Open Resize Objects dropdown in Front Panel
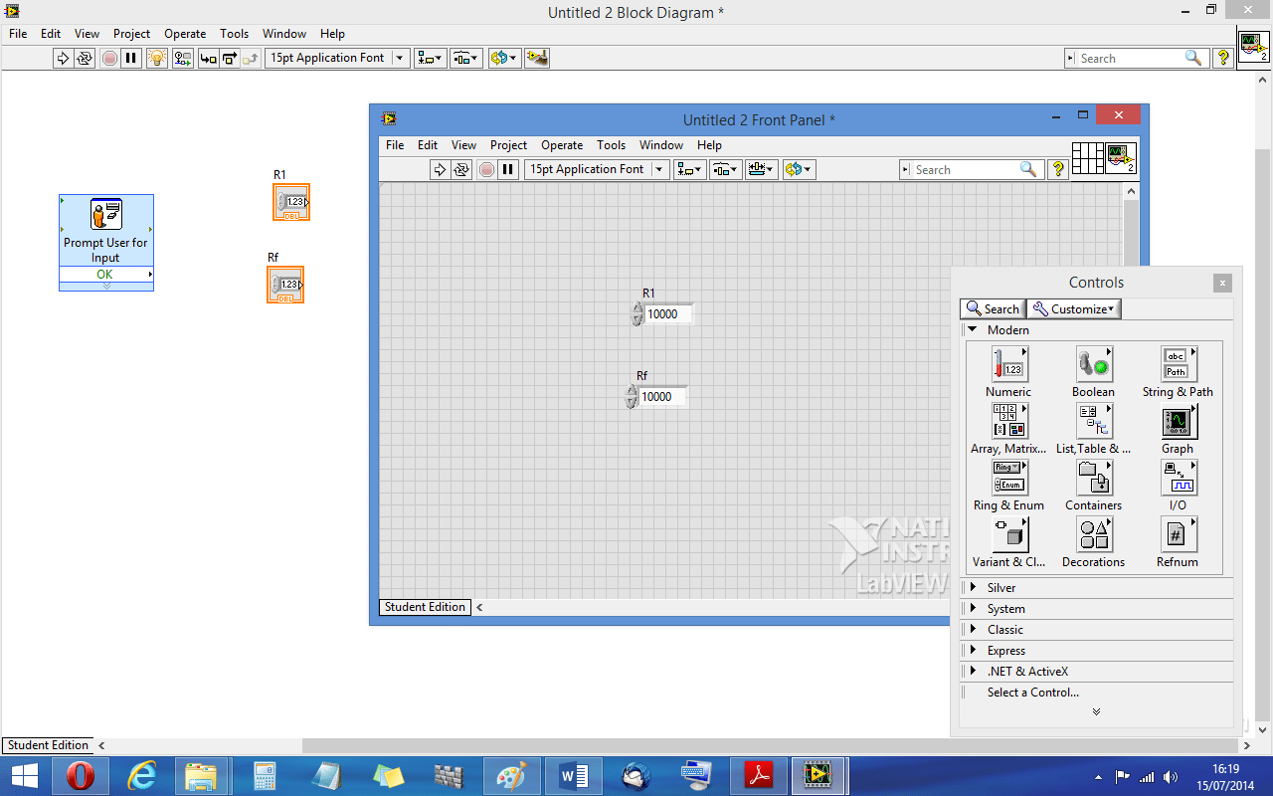 click(762, 169)
